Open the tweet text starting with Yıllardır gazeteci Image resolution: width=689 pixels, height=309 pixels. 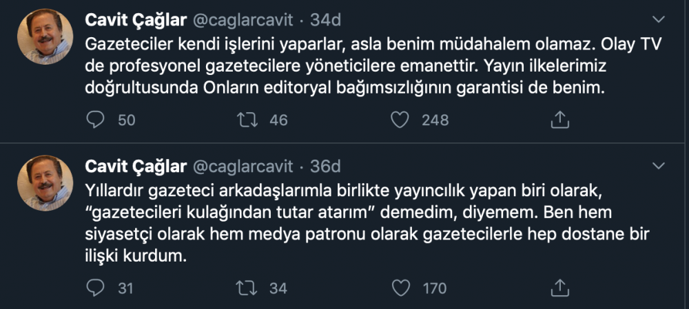coord(367,224)
